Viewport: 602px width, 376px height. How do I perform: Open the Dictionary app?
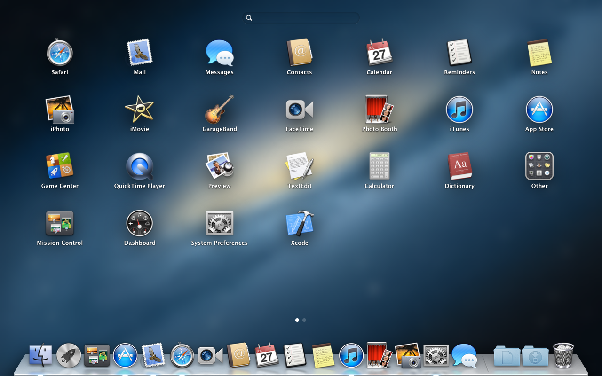tap(459, 166)
